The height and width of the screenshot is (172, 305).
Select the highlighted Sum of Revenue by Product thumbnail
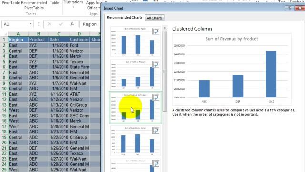coord(135,107)
